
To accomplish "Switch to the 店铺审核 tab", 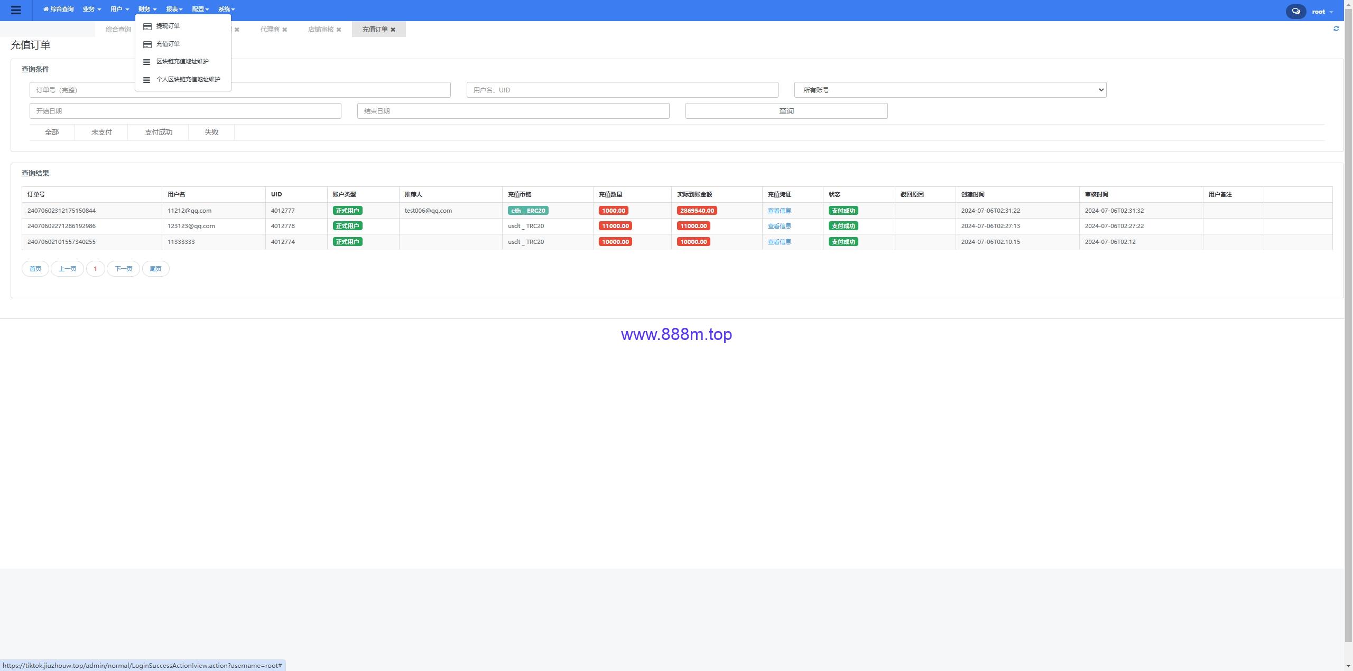I will click(x=320, y=30).
